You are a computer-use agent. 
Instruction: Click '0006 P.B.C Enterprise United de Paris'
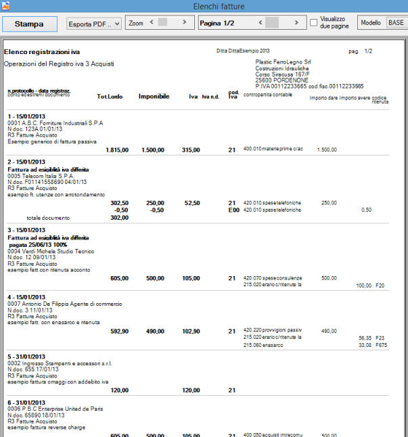55,409
